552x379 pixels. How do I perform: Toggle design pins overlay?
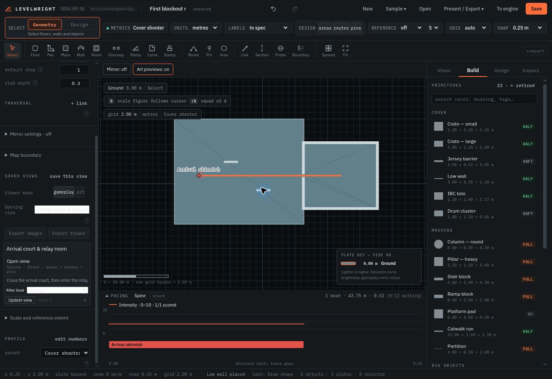pyautogui.click(x=356, y=28)
